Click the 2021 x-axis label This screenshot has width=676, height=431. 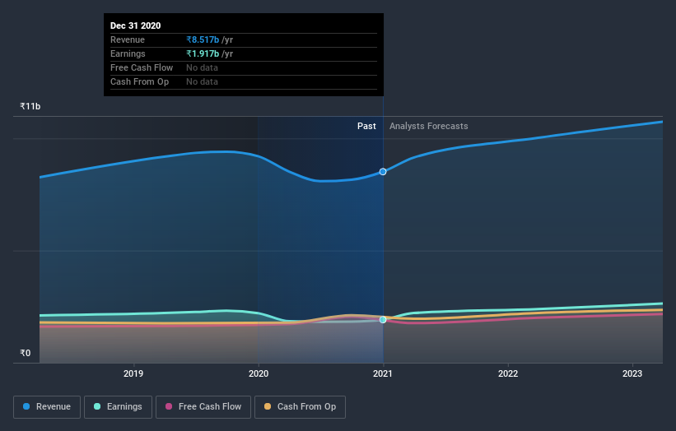383,373
